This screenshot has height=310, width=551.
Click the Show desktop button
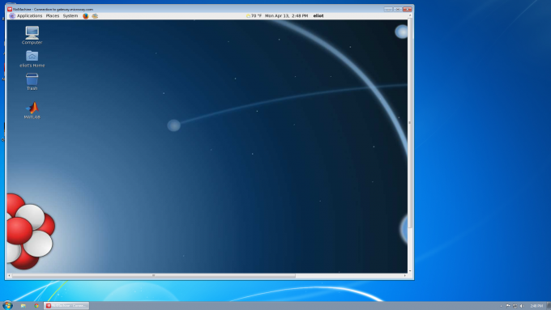coord(549,306)
